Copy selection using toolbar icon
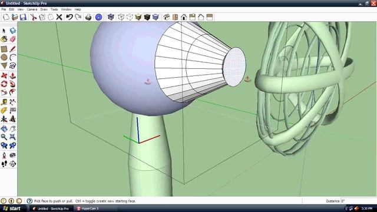 point(42,17)
